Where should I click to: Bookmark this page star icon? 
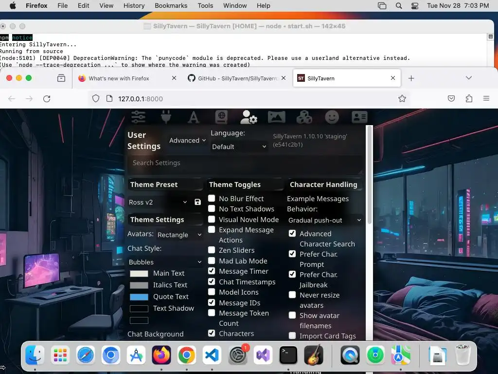click(402, 98)
